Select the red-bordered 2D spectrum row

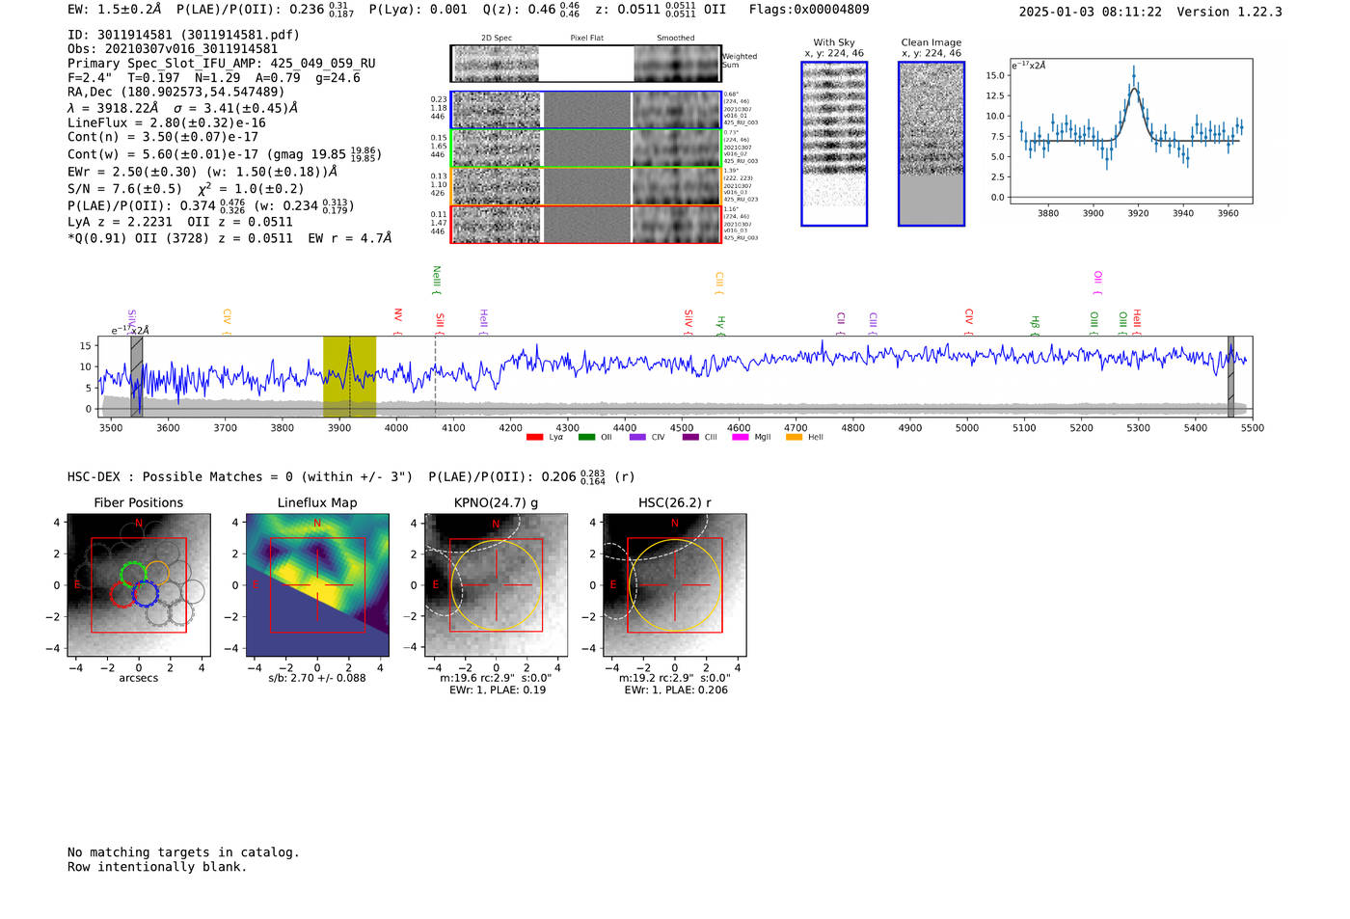pos(586,224)
